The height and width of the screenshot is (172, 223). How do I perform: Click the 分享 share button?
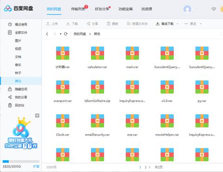pos(92,24)
